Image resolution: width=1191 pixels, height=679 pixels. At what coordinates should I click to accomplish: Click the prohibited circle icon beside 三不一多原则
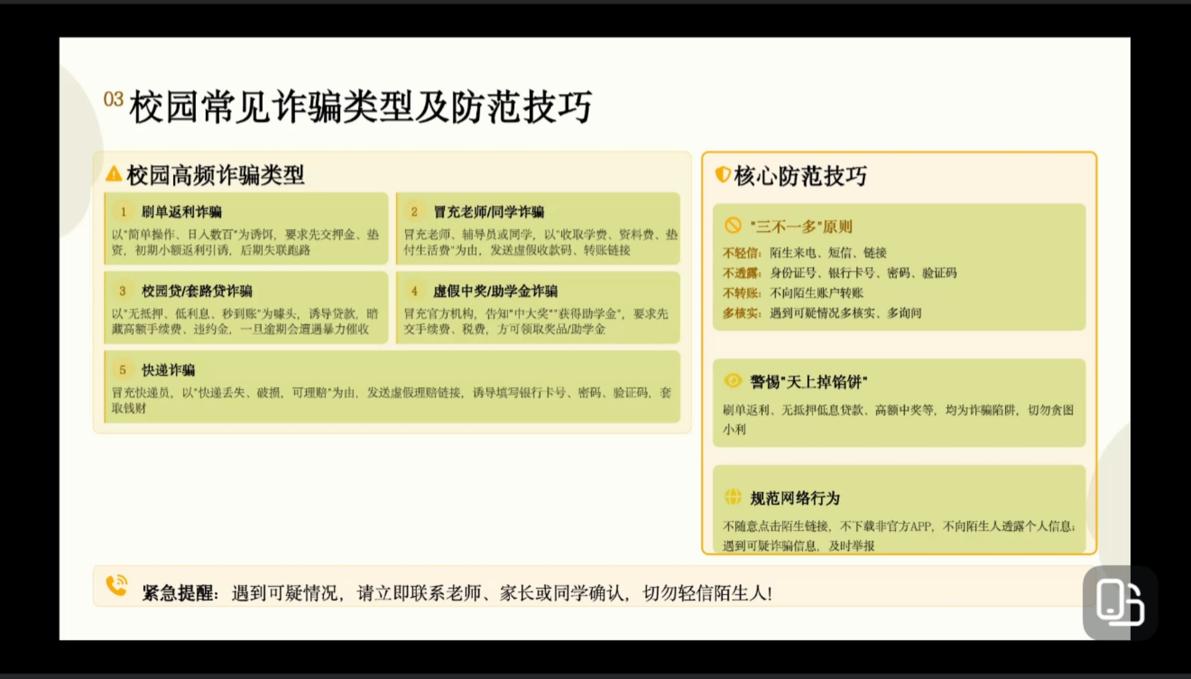click(x=733, y=225)
